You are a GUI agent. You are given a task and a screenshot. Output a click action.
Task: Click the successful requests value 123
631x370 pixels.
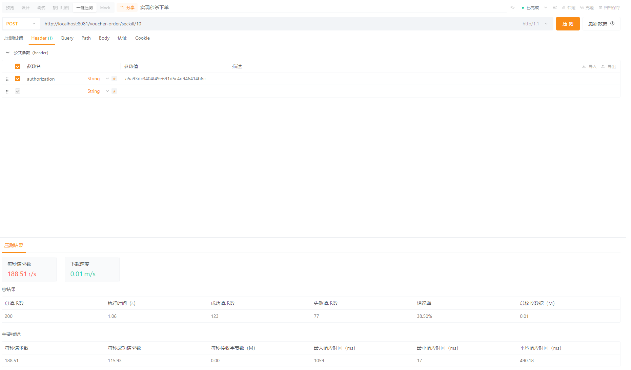(x=215, y=316)
